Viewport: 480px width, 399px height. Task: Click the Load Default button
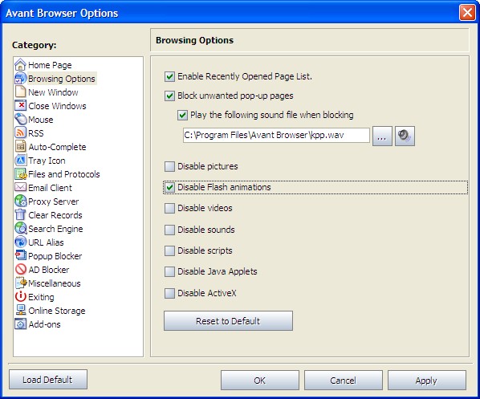[x=48, y=380]
